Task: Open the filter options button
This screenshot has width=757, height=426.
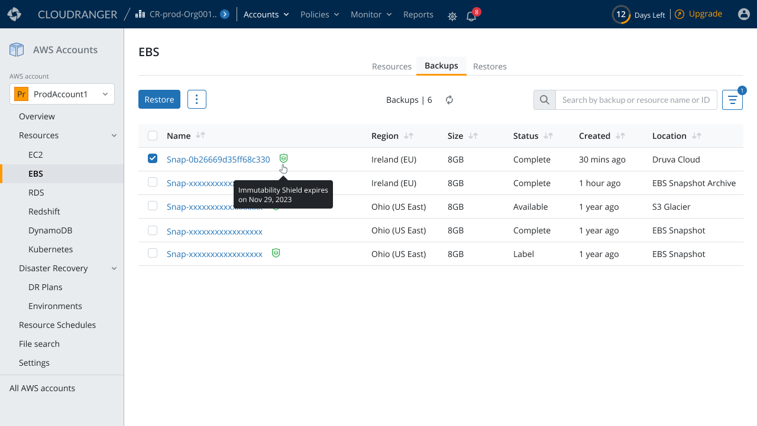Action: pos(732,100)
